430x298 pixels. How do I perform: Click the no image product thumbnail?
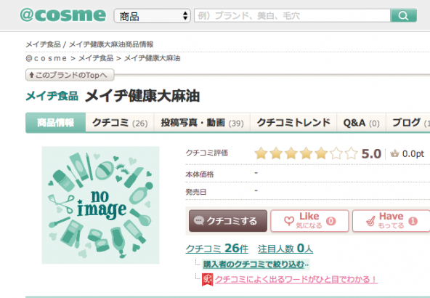tap(101, 205)
